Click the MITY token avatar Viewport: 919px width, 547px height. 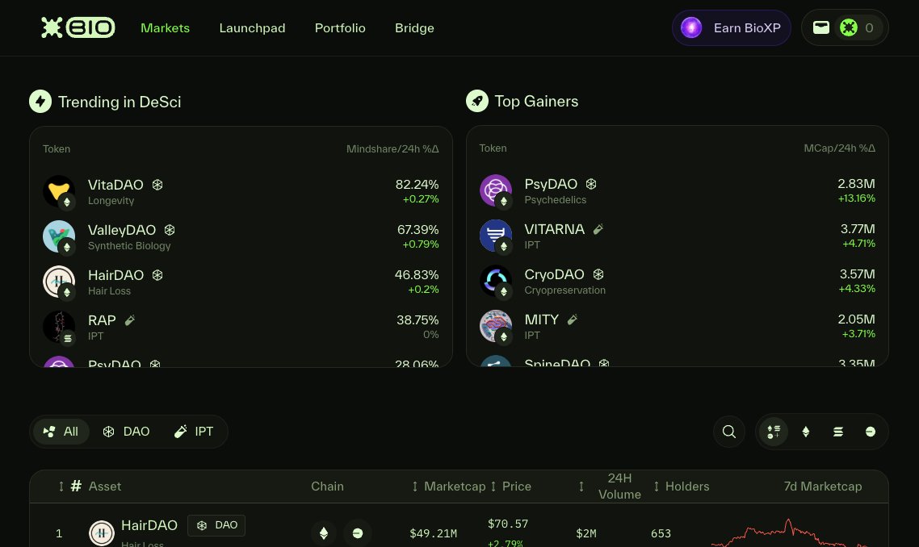coord(496,326)
